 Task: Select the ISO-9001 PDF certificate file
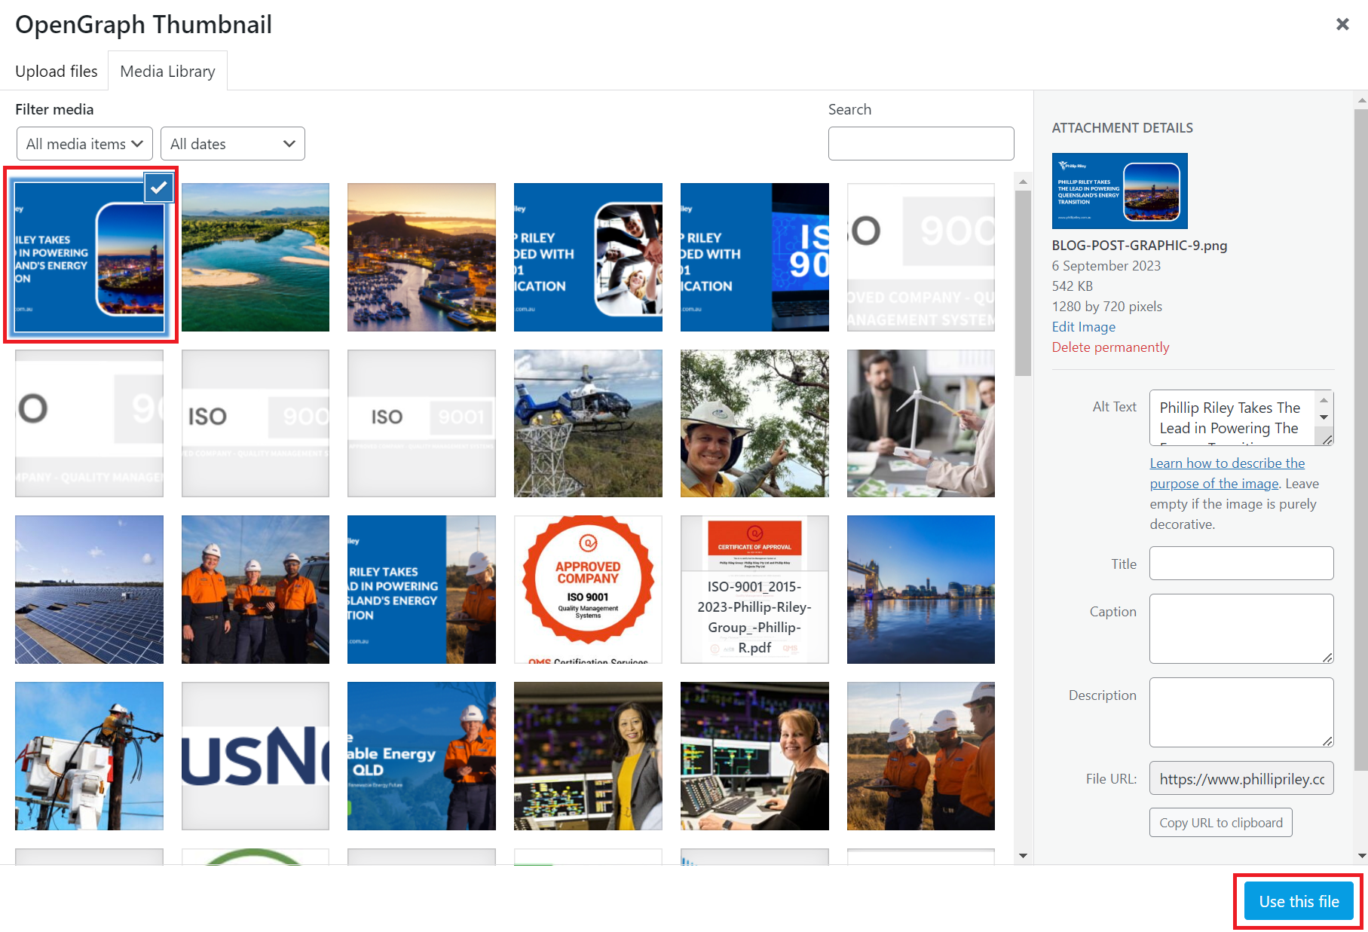pos(754,590)
